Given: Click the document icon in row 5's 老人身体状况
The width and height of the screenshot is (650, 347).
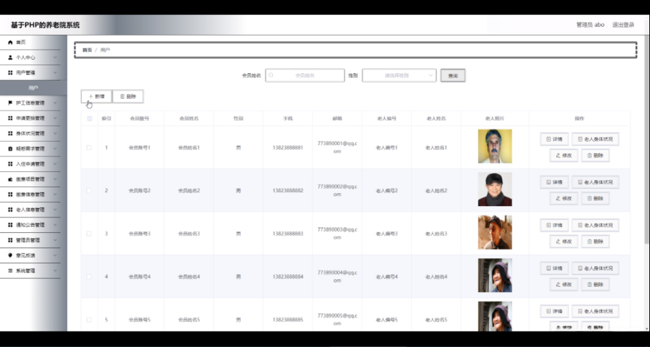Looking at the screenshot, I should click(x=580, y=311).
